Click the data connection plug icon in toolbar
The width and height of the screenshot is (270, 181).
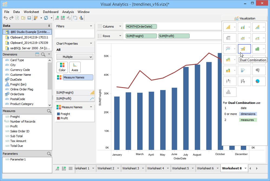click(36, 18)
